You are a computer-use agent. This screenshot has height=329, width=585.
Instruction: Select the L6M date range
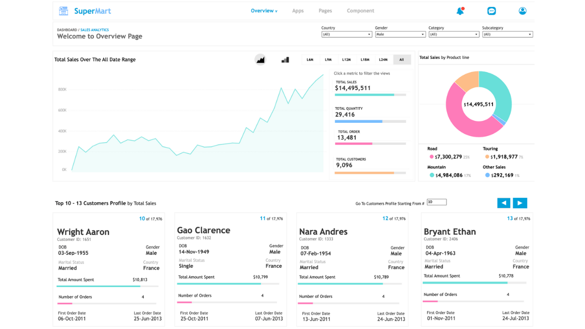pos(310,59)
